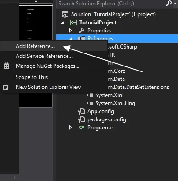Click the Manage NuGet Packages icon
Viewport: 178px width, 181px height.
[6, 66]
